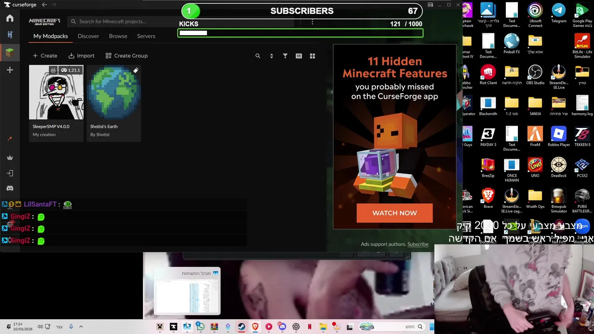Screen dimensions: 594x334
Task: Click the plus icon to add a game
Action: (10, 70)
